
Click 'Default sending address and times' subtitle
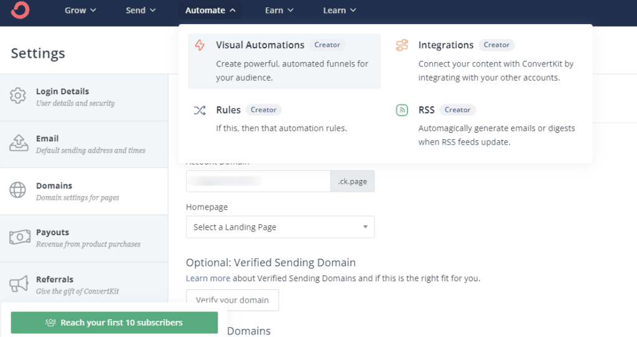click(x=91, y=150)
